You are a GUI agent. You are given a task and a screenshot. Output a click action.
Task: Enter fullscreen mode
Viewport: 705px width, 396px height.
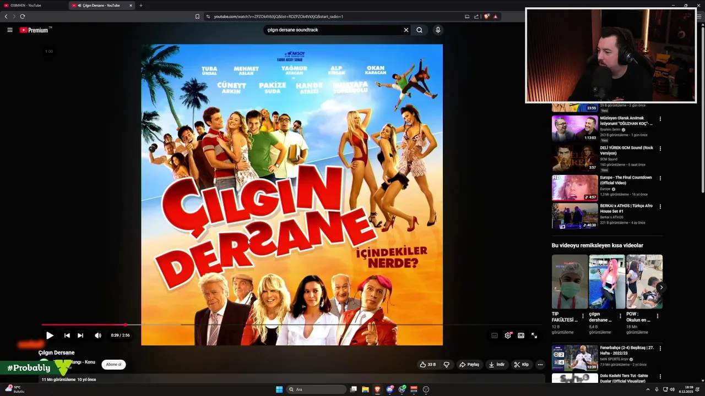(534, 335)
